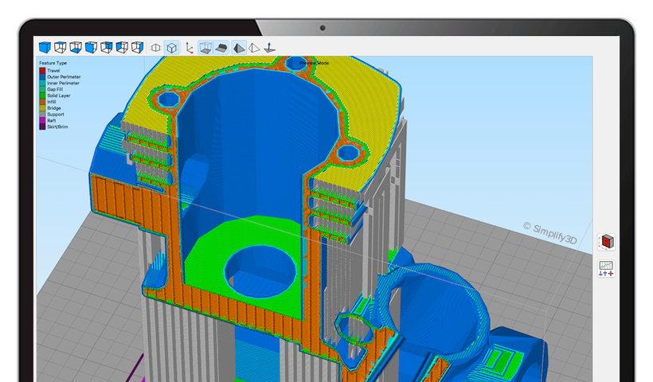653x382 pixels.
Task: Click the Skirt/Brim legend swatch
Action: click(x=42, y=127)
